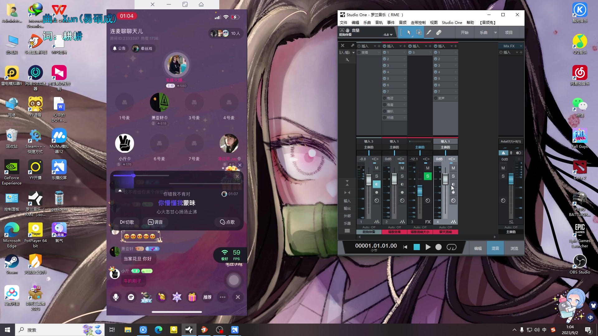Open Mix FX dropdown in mixer
This screenshot has width=598, height=336.
pyautogui.click(x=521, y=46)
